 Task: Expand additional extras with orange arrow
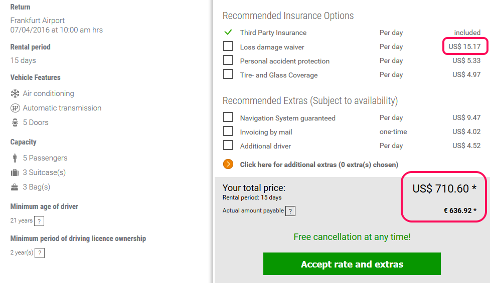pos(228,164)
